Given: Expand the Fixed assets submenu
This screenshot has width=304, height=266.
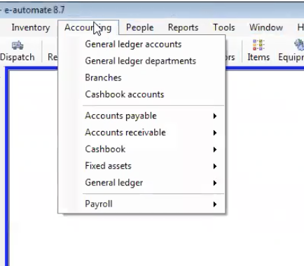Looking at the screenshot, I should (141, 166).
